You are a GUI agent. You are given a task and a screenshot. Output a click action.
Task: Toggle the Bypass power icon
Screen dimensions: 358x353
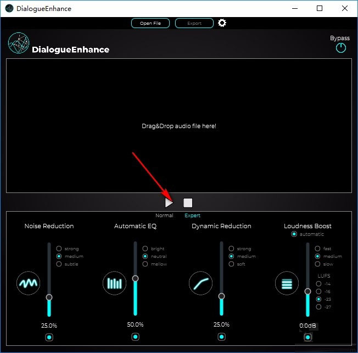tap(340, 48)
